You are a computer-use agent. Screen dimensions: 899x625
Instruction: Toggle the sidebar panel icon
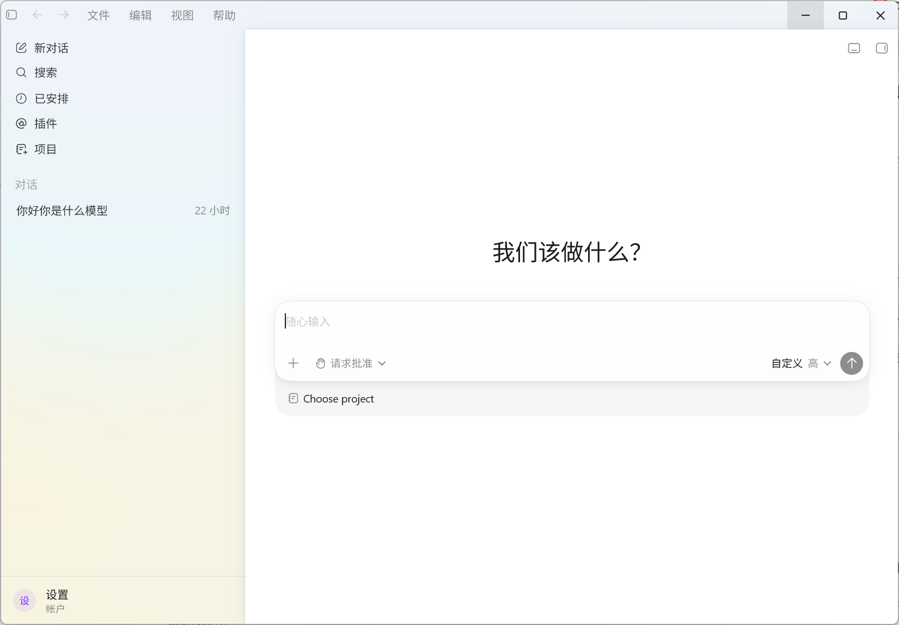coord(11,15)
